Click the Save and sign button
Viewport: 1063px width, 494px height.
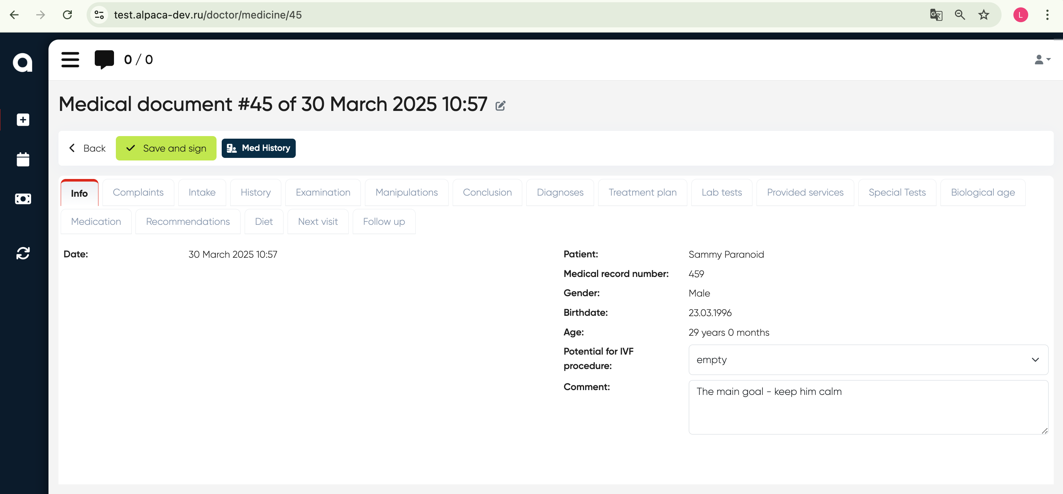coord(166,148)
